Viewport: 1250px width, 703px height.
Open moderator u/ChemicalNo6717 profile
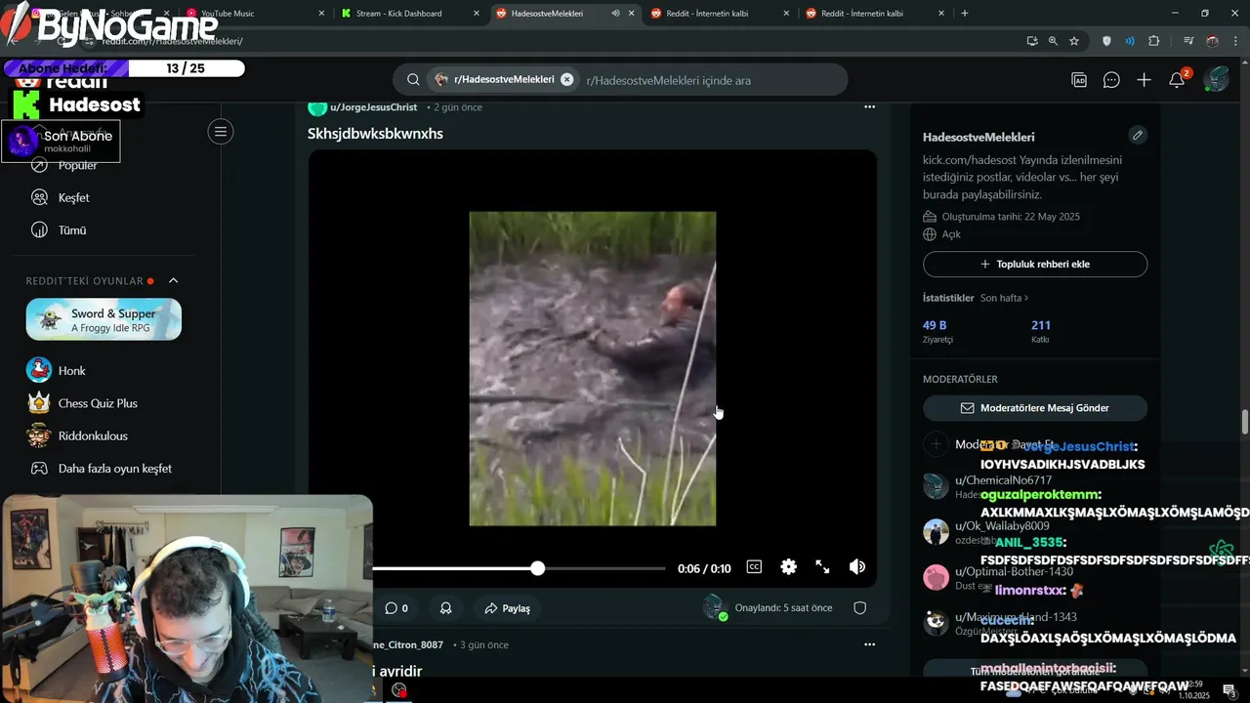[x=1003, y=480]
